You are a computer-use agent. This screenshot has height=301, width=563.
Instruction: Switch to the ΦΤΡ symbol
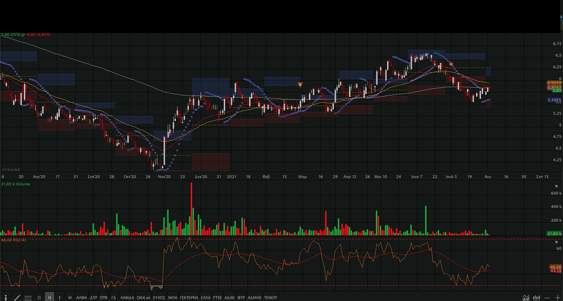pos(241,298)
